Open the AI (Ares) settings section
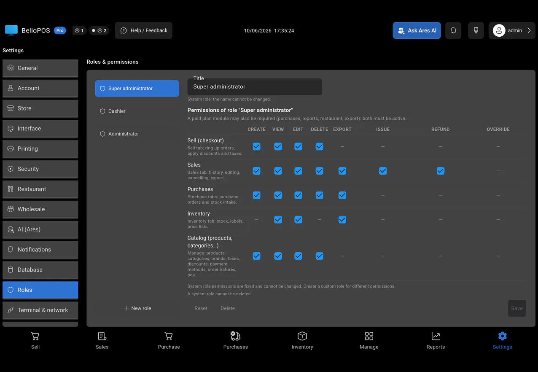This screenshot has width=538, height=372. pos(40,229)
